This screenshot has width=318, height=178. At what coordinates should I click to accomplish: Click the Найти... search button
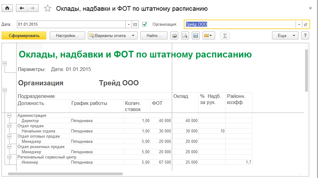tap(154, 36)
